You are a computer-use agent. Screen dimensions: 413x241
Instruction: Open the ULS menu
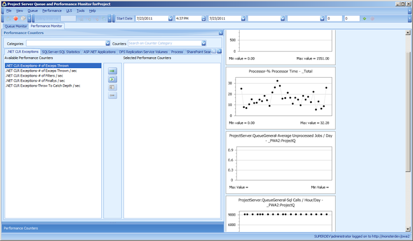coord(69,10)
